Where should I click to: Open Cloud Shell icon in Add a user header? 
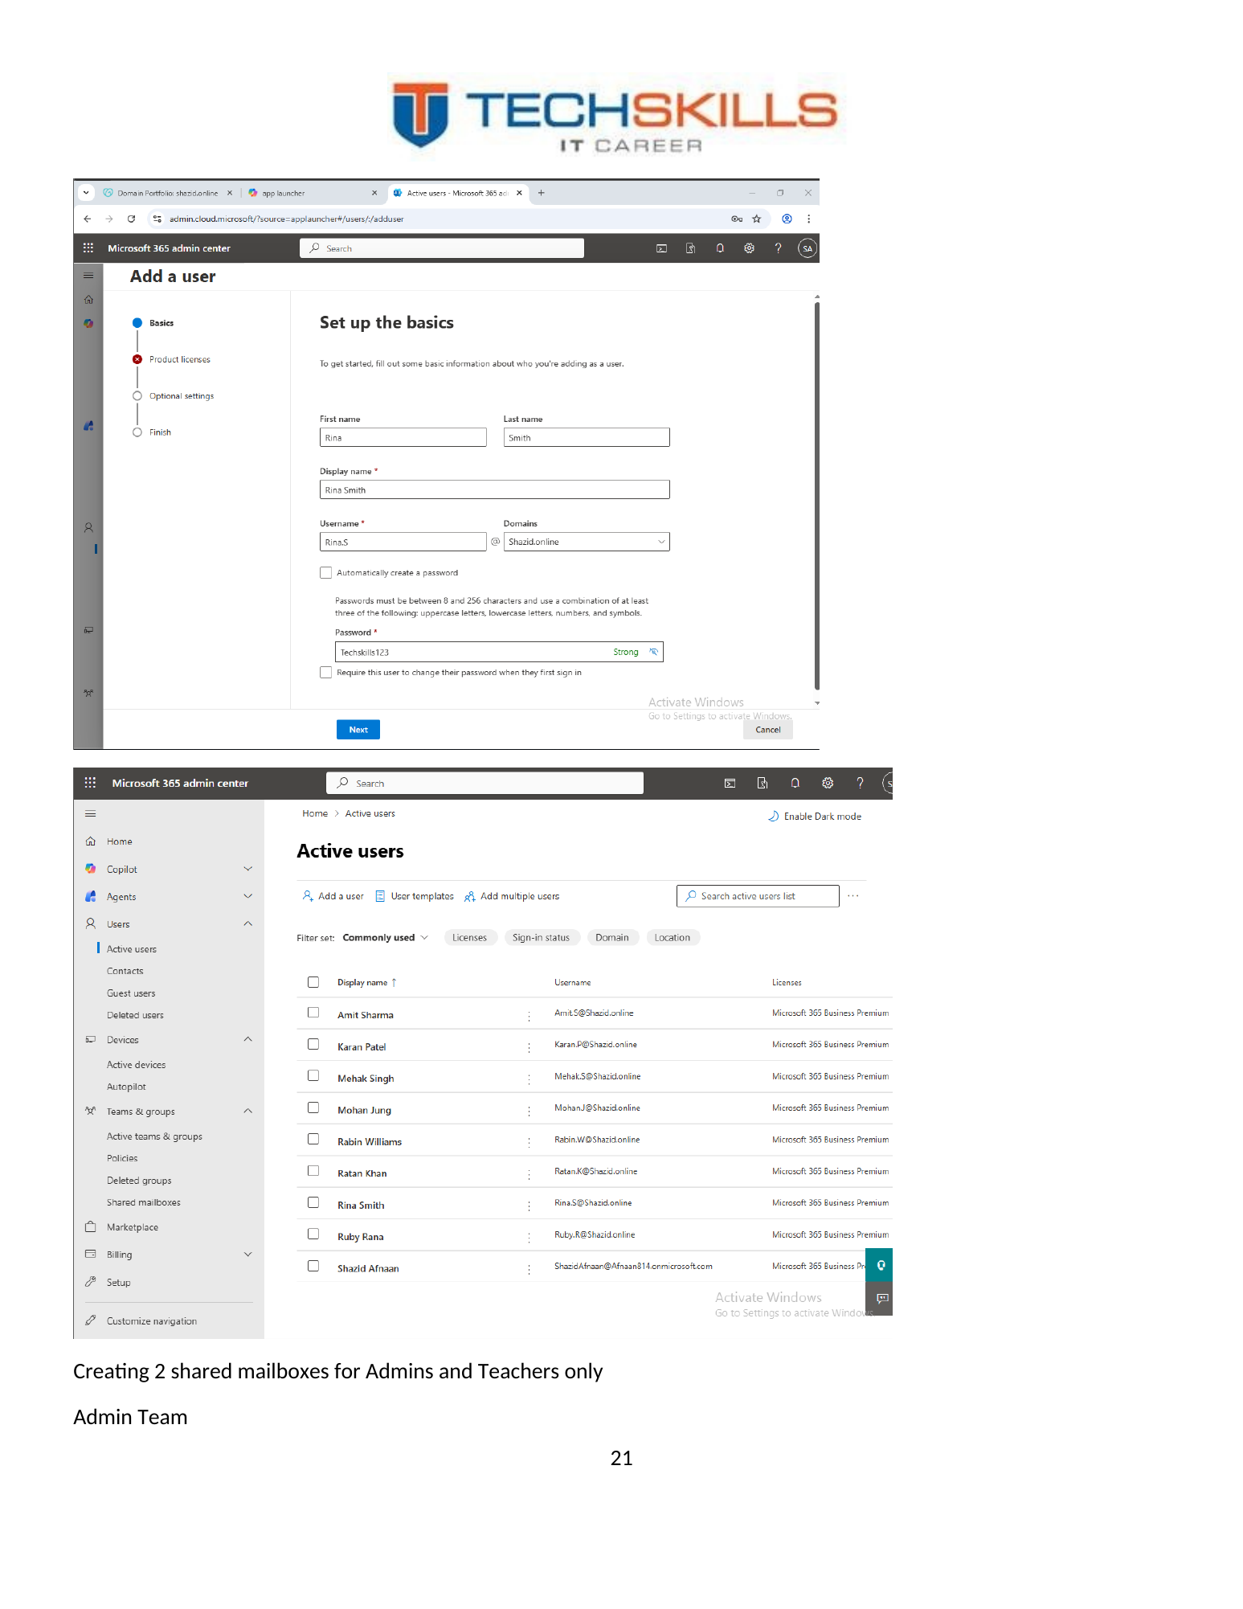661,248
